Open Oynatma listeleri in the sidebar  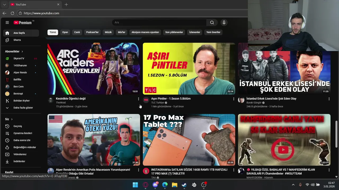pyautogui.click(x=21, y=133)
